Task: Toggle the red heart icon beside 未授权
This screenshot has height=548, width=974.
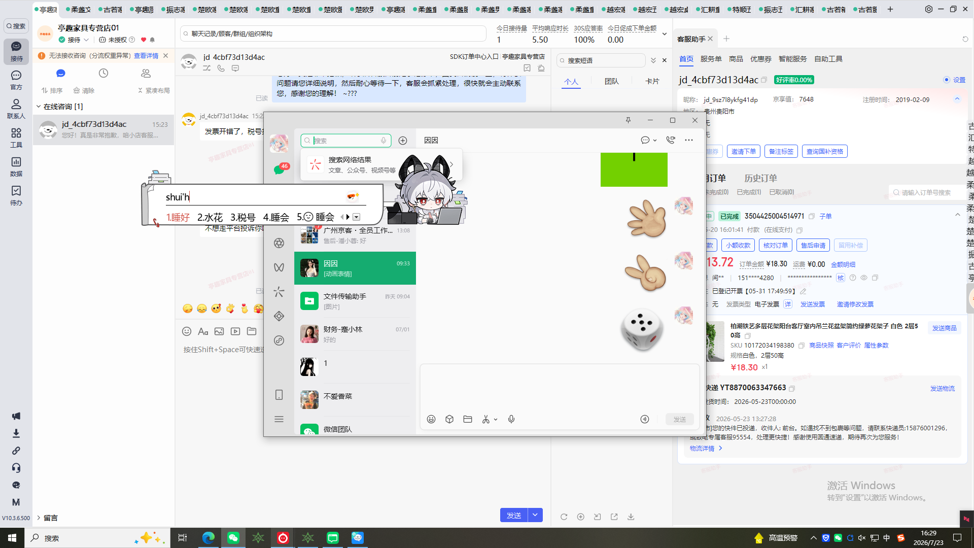Action: [x=144, y=40]
